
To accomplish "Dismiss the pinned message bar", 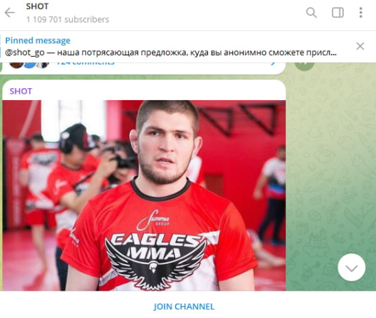I will (360, 46).
